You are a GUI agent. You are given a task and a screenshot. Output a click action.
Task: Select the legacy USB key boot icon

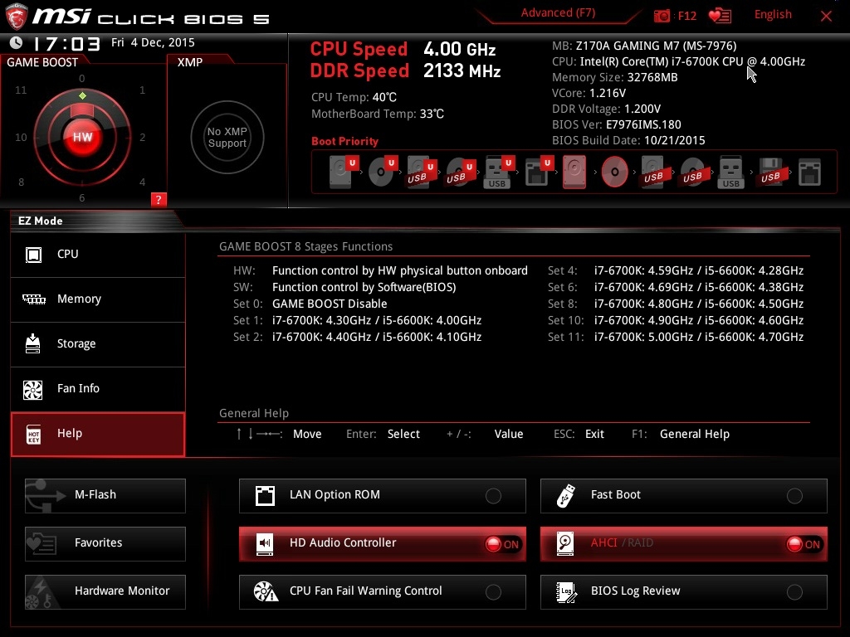point(730,172)
